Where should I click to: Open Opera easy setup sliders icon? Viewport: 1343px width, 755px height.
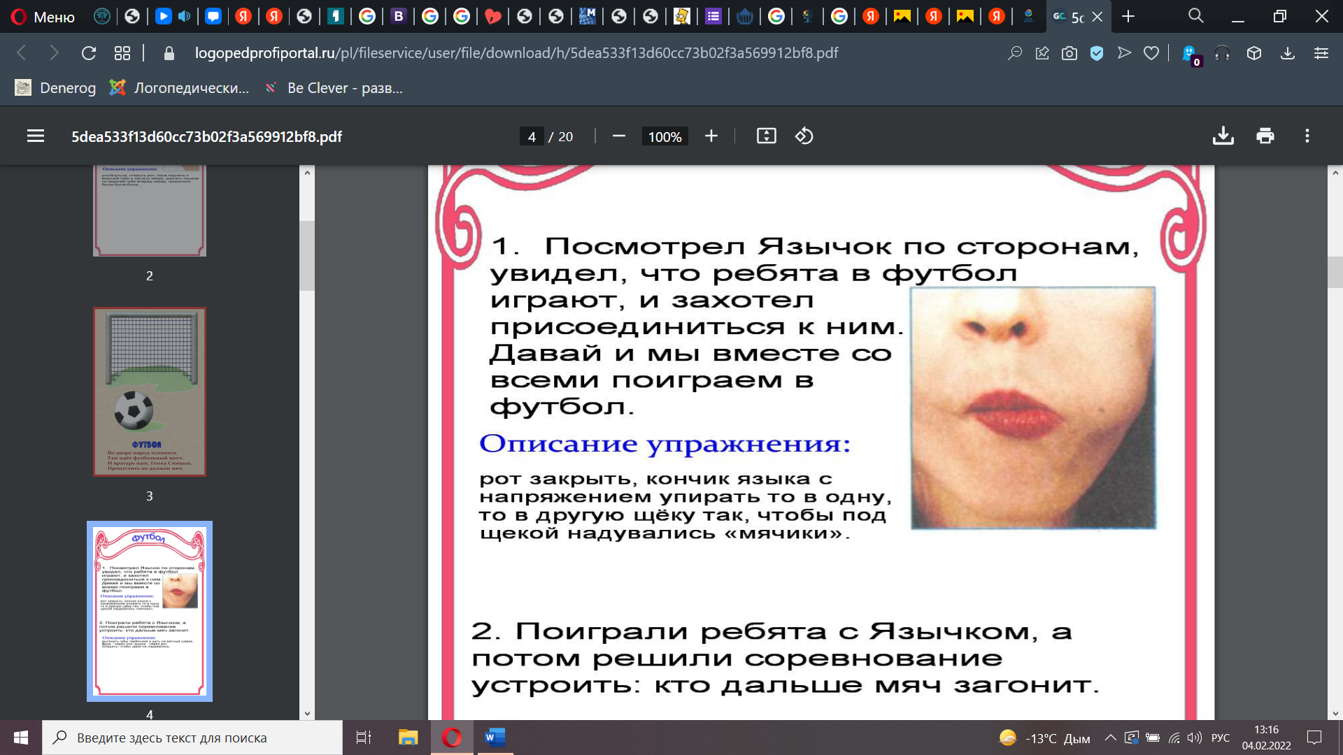click(x=1321, y=53)
